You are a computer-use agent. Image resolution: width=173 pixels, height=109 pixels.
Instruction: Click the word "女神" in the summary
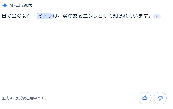pyautogui.click(x=25, y=16)
